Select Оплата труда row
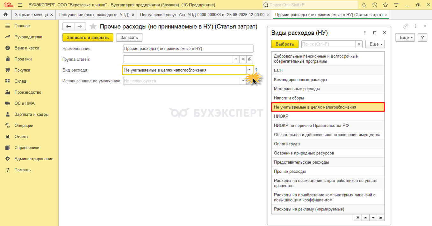This screenshot has width=432, height=226. tap(328, 144)
